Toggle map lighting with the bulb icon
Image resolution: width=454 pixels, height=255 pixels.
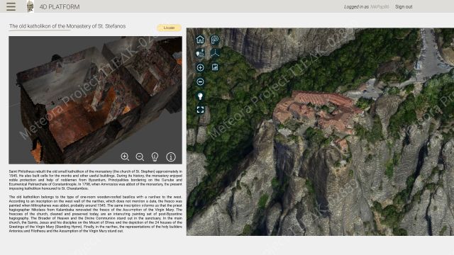pos(200,96)
